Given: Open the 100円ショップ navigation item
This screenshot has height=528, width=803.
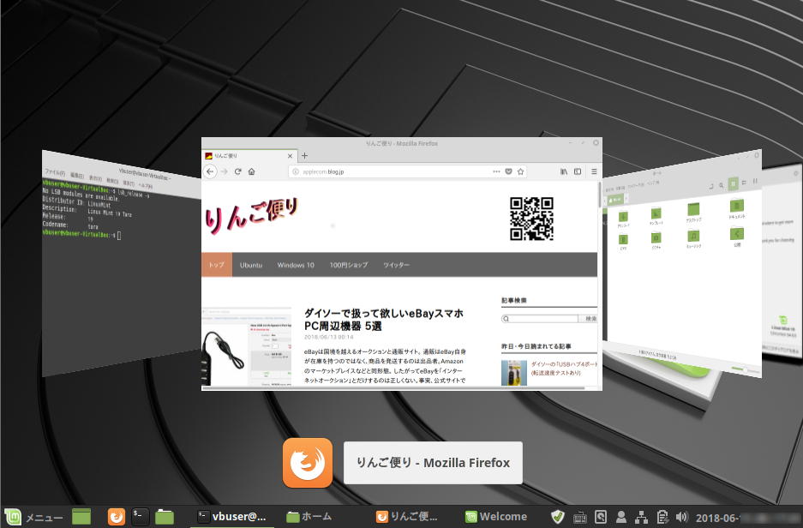Looking at the screenshot, I should pyautogui.click(x=349, y=265).
